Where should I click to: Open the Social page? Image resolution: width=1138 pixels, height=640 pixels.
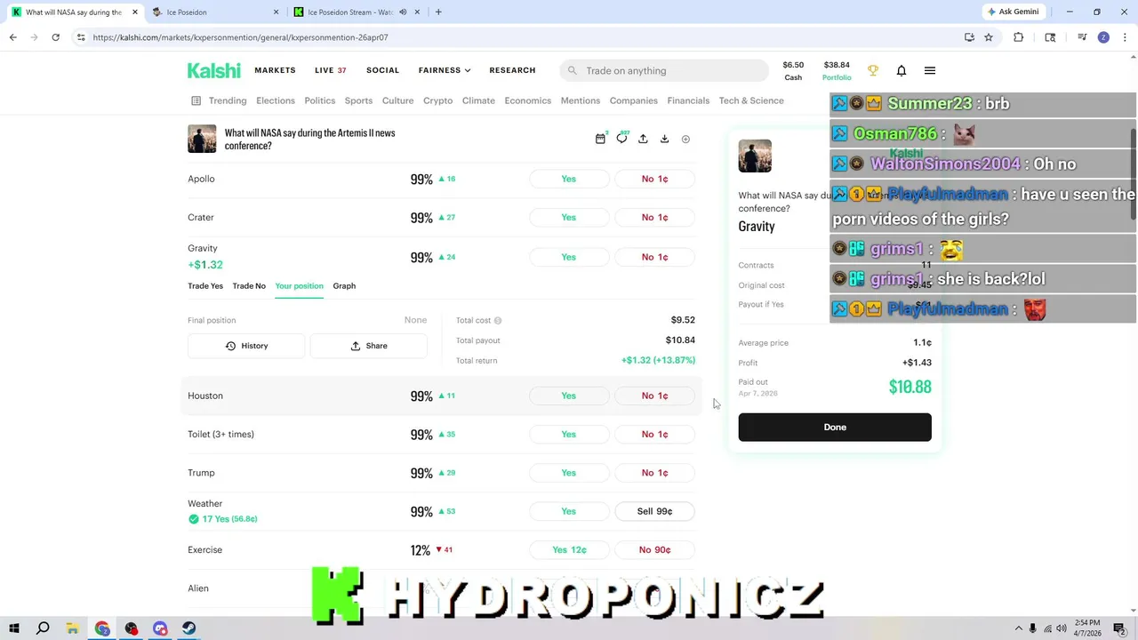(382, 70)
